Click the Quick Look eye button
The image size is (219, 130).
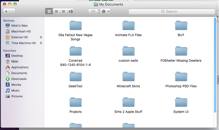(x=93, y=11)
